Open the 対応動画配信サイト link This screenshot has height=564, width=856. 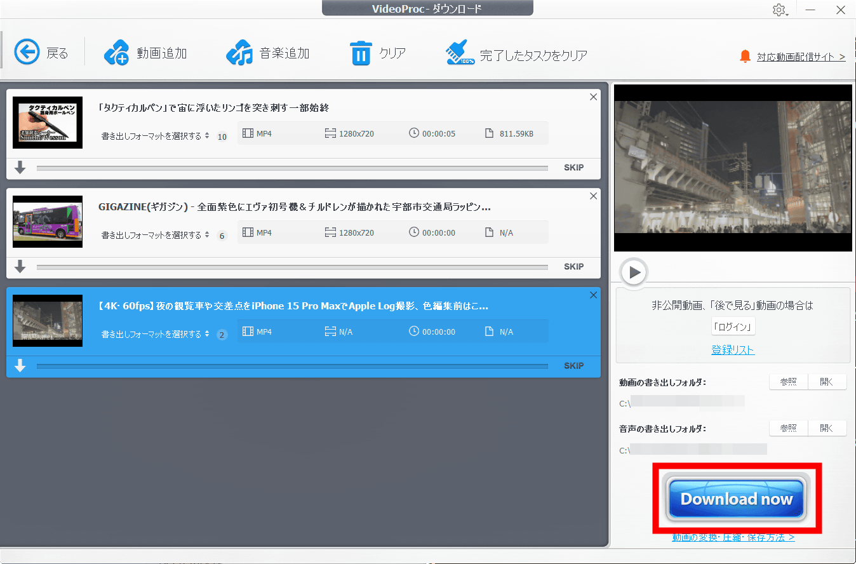click(x=801, y=57)
